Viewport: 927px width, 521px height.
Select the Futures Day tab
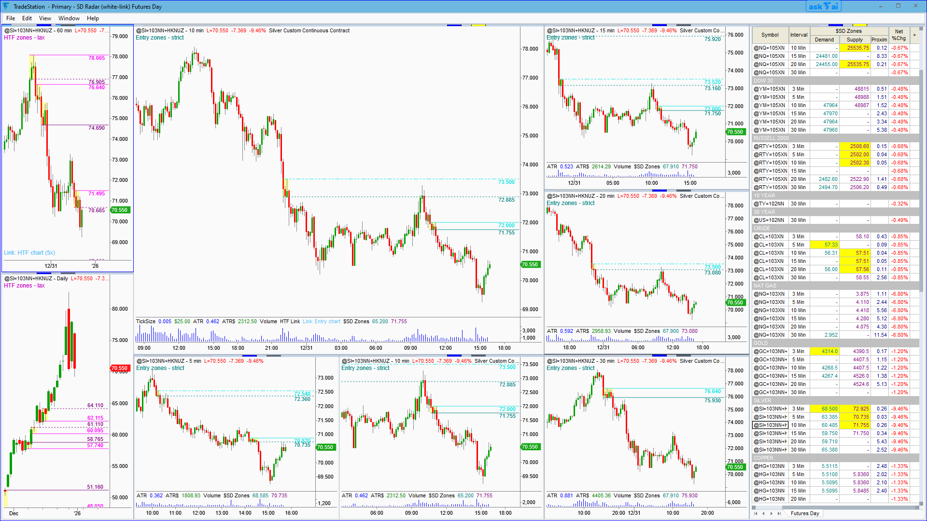(x=804, y=513)
